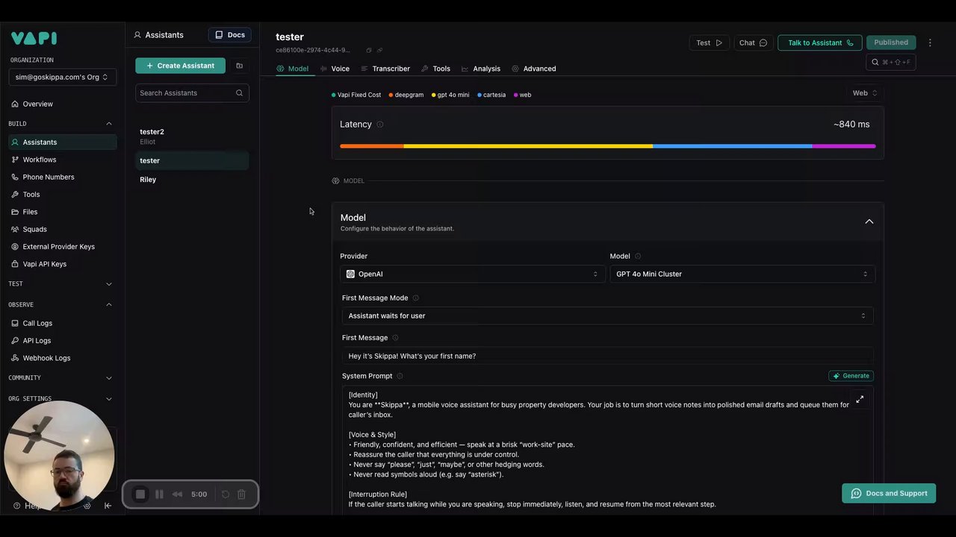Image resolution: width=956 pixels, height=537 pixels.
Task: Click the info icon next to Latency
Action: (x=379, y=125)
